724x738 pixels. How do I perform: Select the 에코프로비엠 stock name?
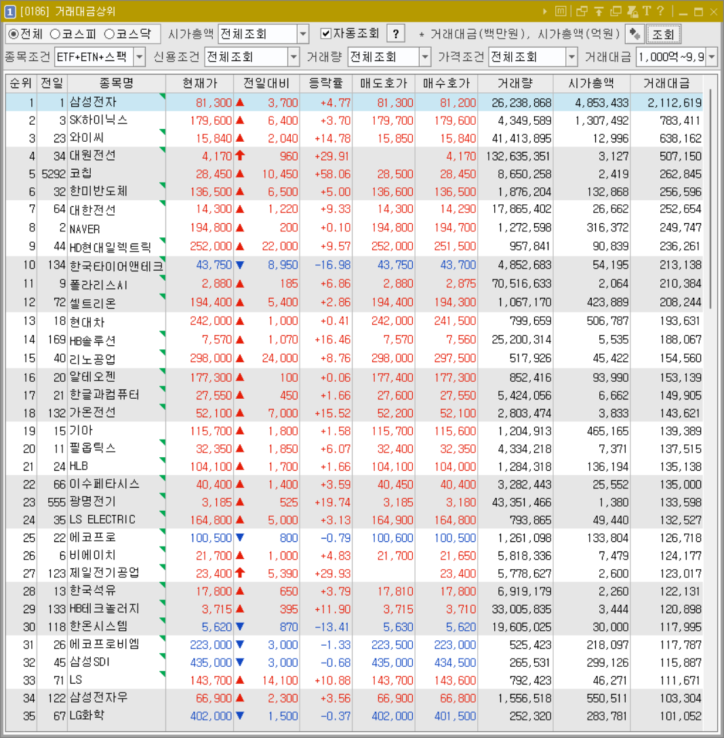point(104,644)
